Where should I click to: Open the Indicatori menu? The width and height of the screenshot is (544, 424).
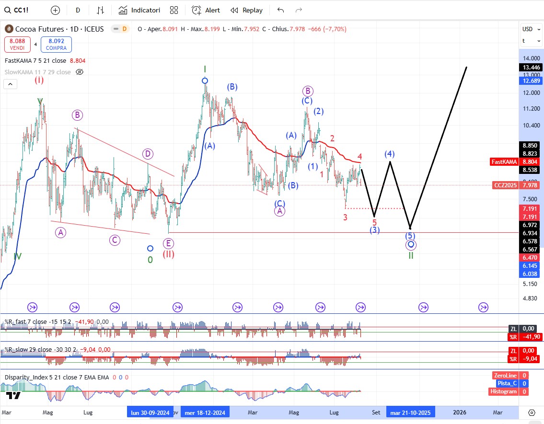[x=139, y=10]
